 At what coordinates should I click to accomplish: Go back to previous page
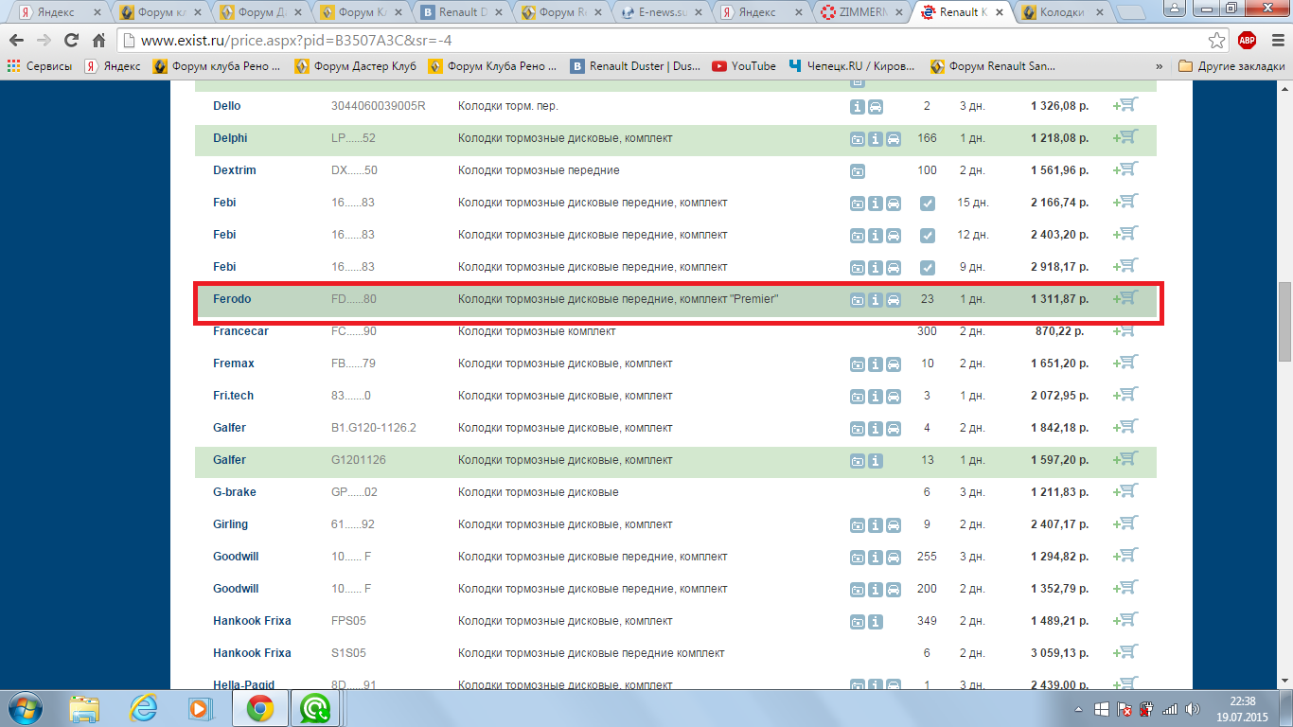pyautogui.click(x=18, y=41)
